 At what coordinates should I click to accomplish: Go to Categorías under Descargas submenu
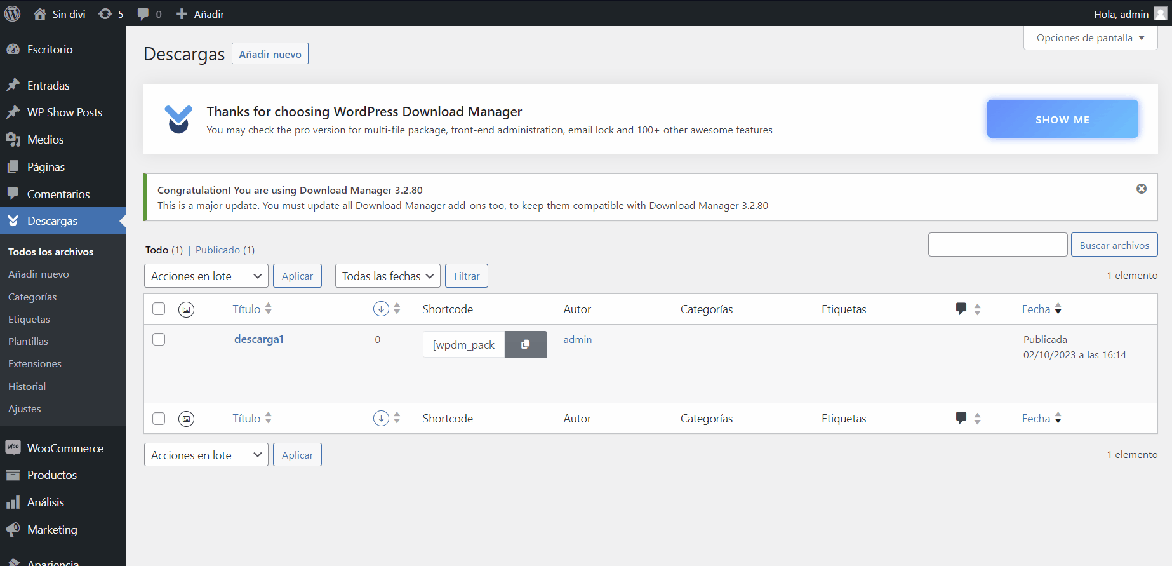(32, 297)
